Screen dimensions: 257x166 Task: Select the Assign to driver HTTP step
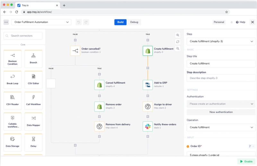click(148, 107)
